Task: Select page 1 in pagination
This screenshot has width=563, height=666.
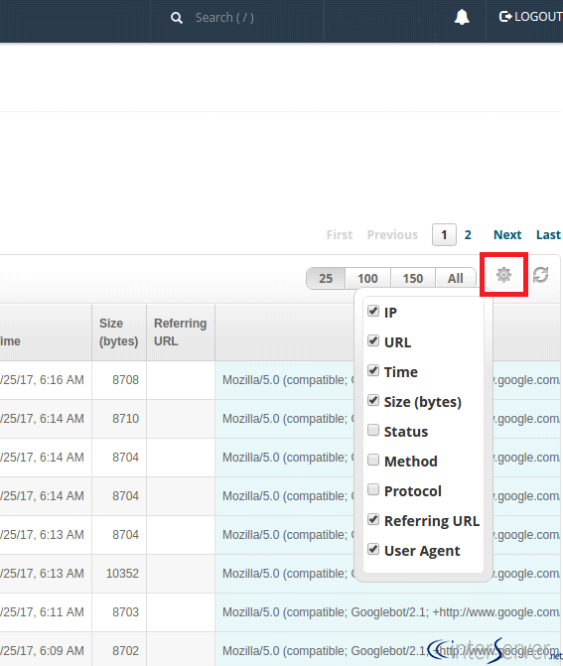Action: 444,235
